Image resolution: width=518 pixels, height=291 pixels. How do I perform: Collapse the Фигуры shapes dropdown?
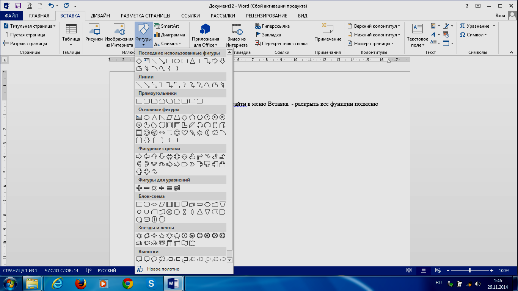tap(143, 34)
